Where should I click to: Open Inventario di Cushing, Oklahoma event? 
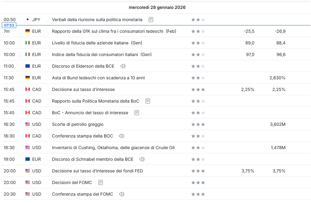coord(113,148)
